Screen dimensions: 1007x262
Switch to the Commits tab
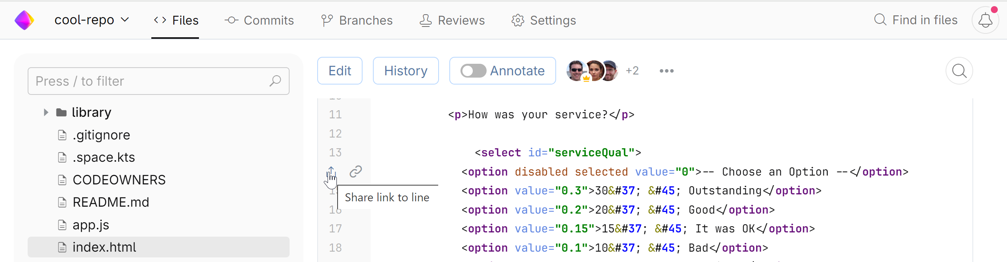pyautogui.click(x=259, y=20)
